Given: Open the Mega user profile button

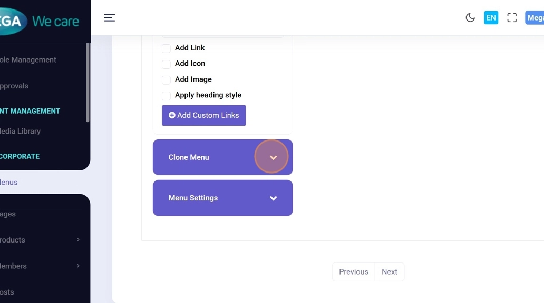Looking at the screenshot, I should coord(535,18).
